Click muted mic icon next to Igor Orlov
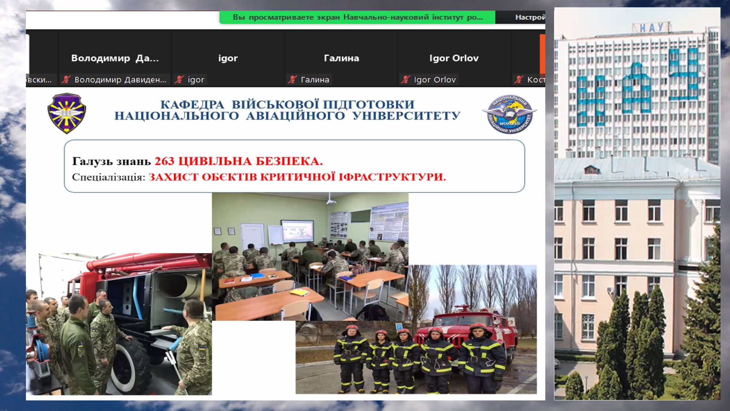 406,79
